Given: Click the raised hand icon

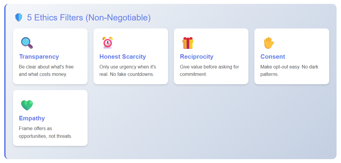Looking at the screenshot, I should pyautogui.click(x=269, y=43).
